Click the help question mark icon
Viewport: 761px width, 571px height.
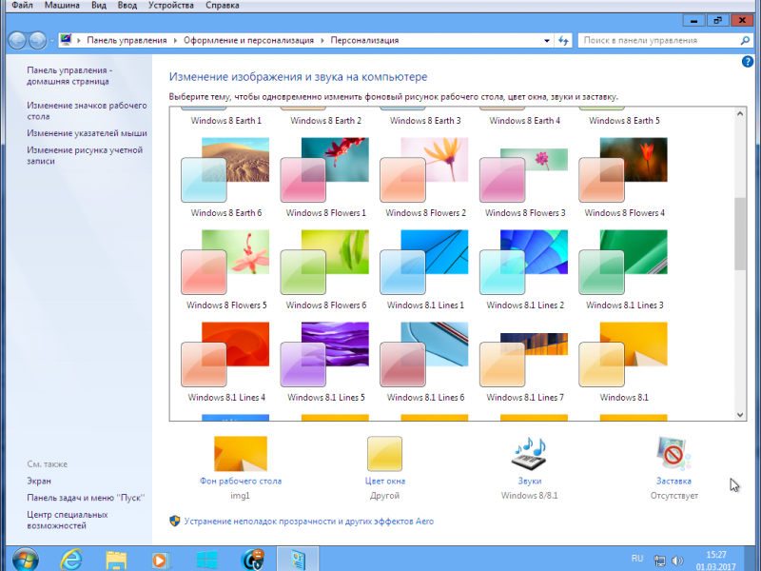point(747,62)
